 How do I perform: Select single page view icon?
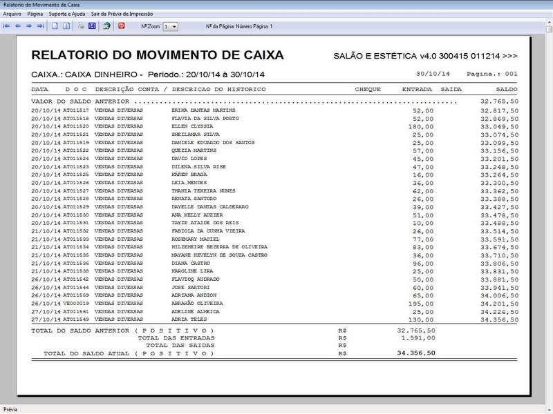[x=55, y=26]
